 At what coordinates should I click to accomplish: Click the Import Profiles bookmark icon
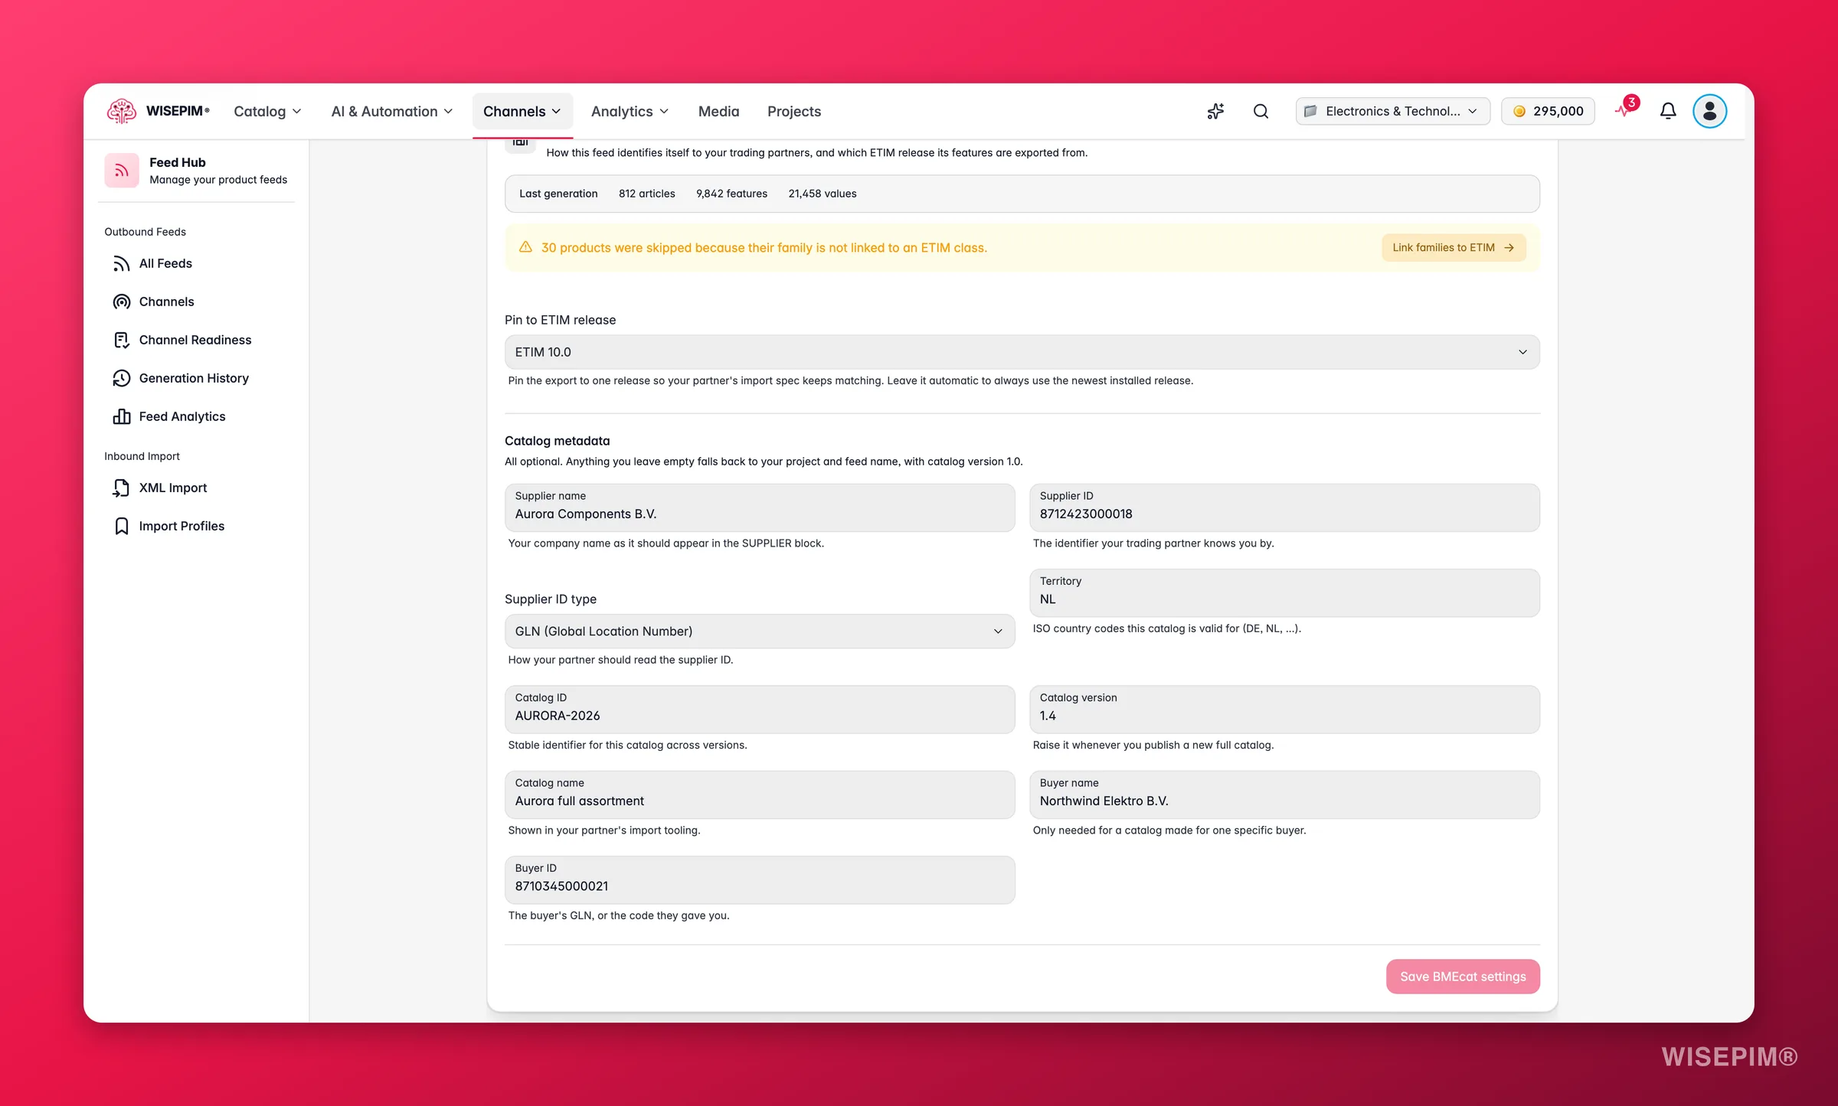point(122,526)
